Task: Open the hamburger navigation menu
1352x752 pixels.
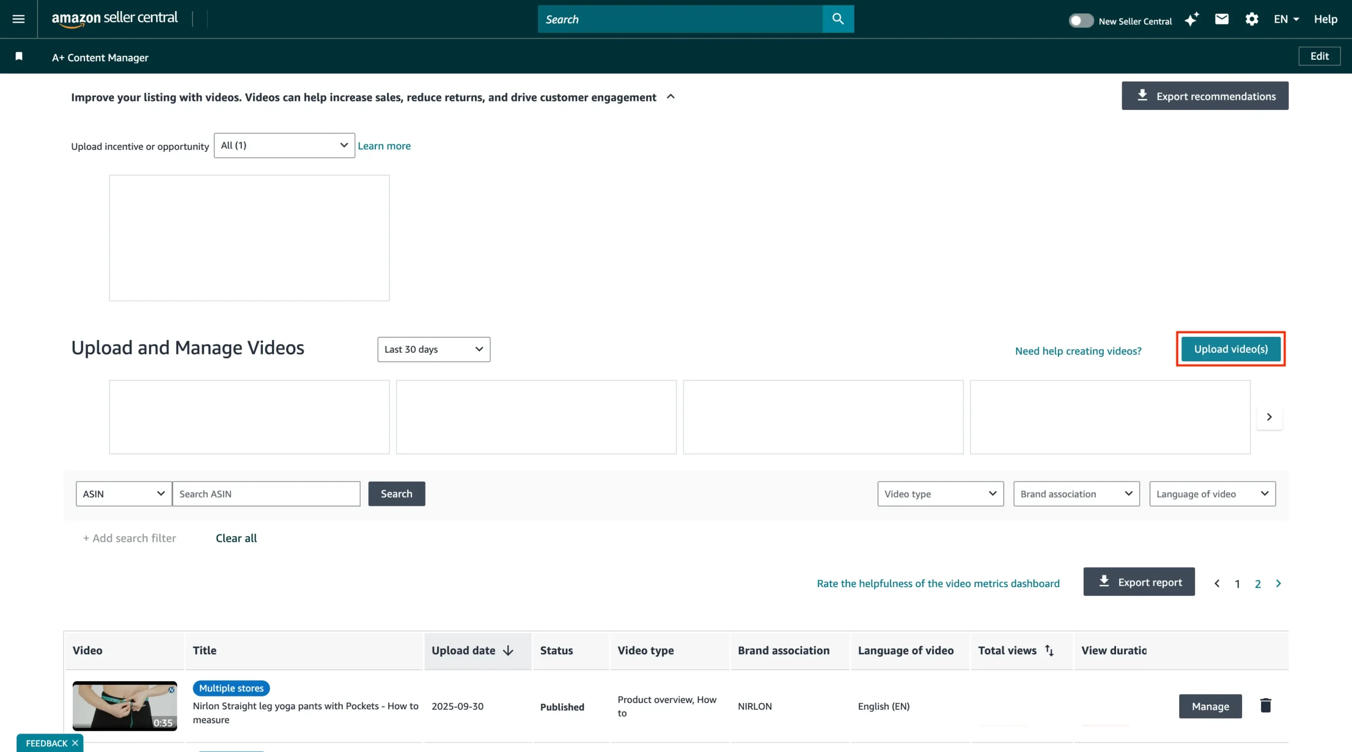Action: click(x=18, y=19)
